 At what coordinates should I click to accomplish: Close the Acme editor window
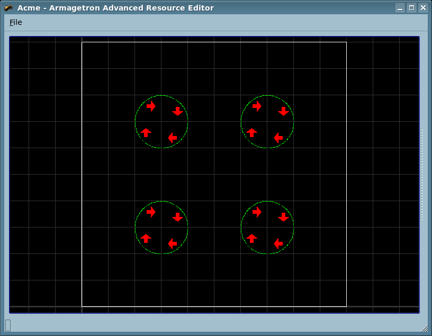tap(423, 8)
